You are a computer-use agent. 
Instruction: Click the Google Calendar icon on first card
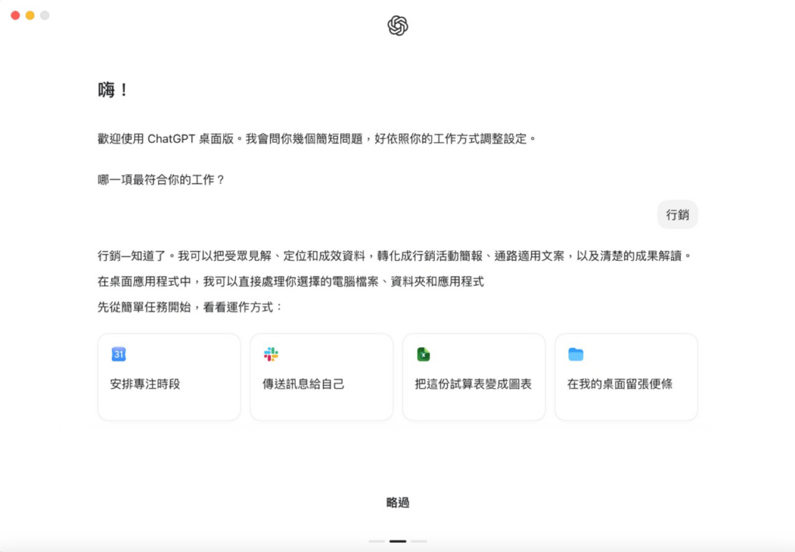(119, 354)
